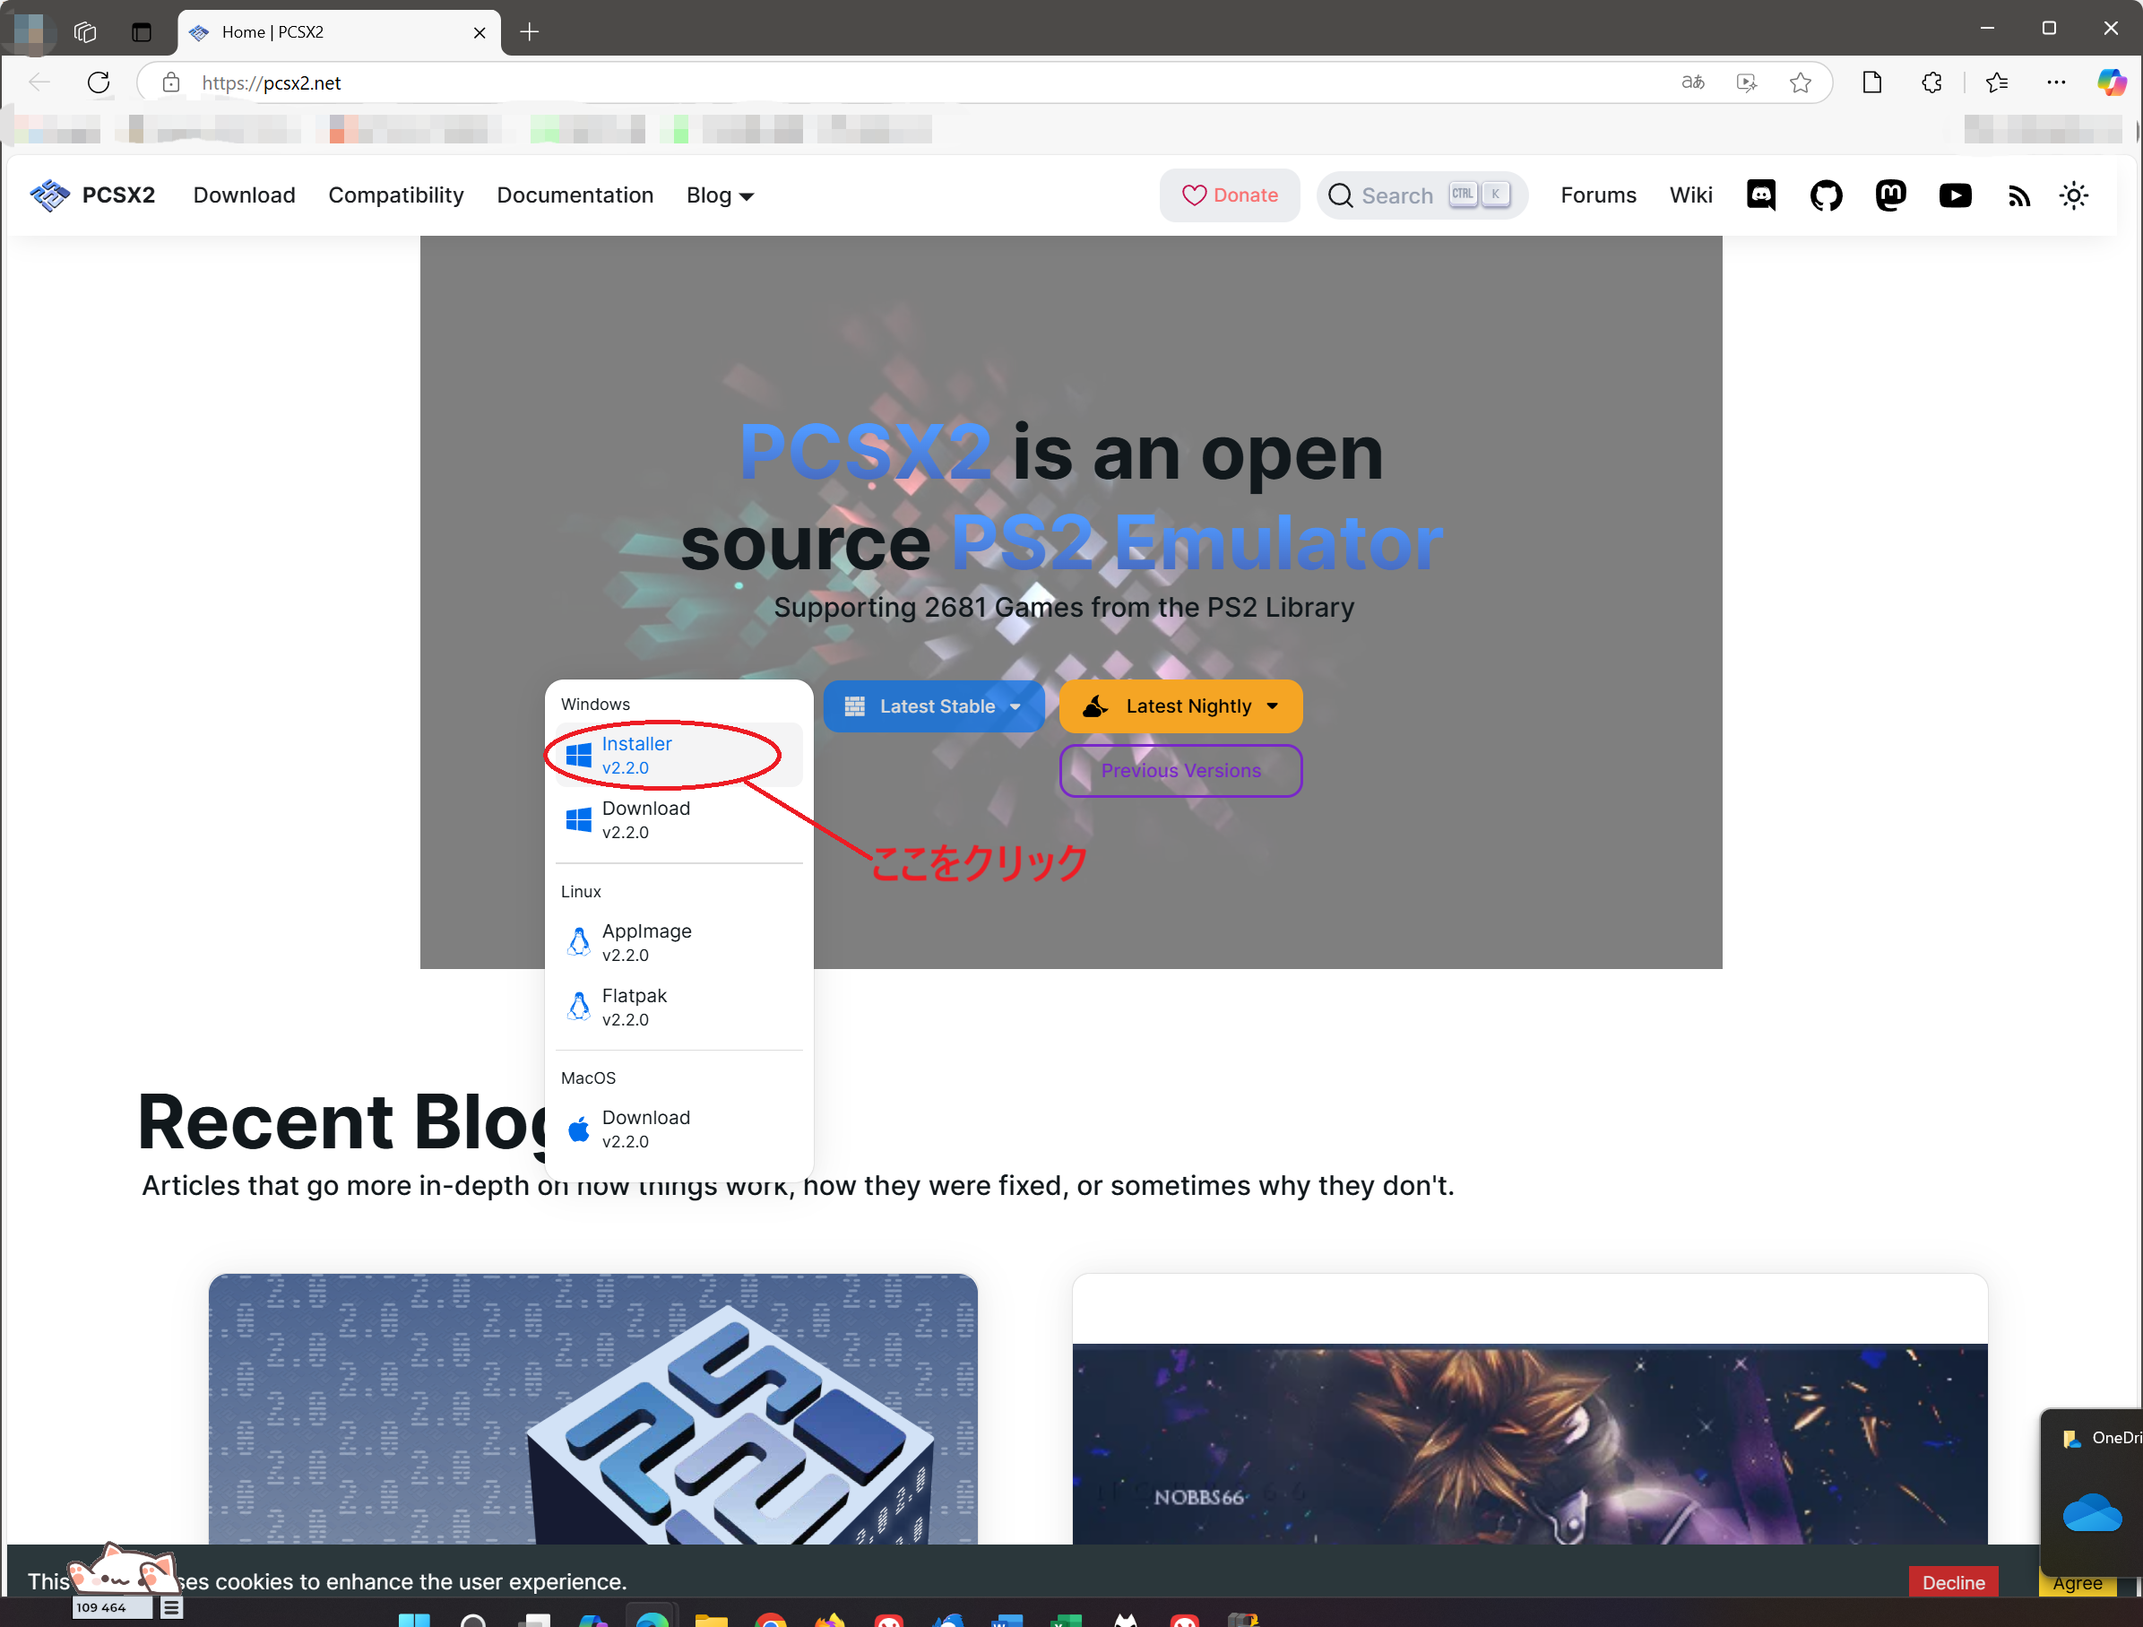Open the PCSX2 2.0 cube blog thumbnail
Image resolution: width=2143 pixels, height=1627 pixels.
click(593, 1409)
